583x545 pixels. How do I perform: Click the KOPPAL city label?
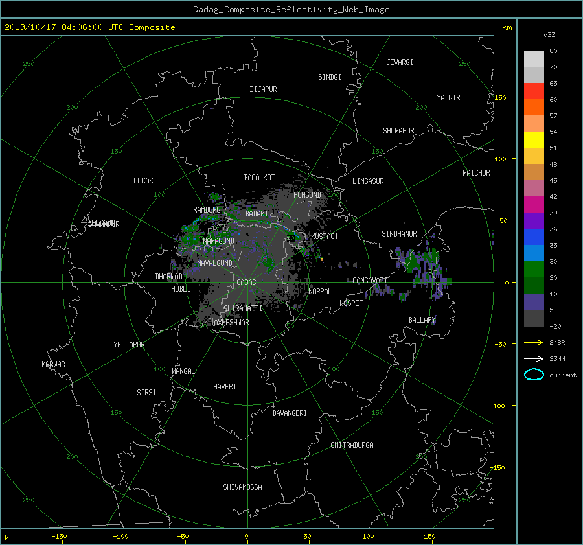click(320, 291)
